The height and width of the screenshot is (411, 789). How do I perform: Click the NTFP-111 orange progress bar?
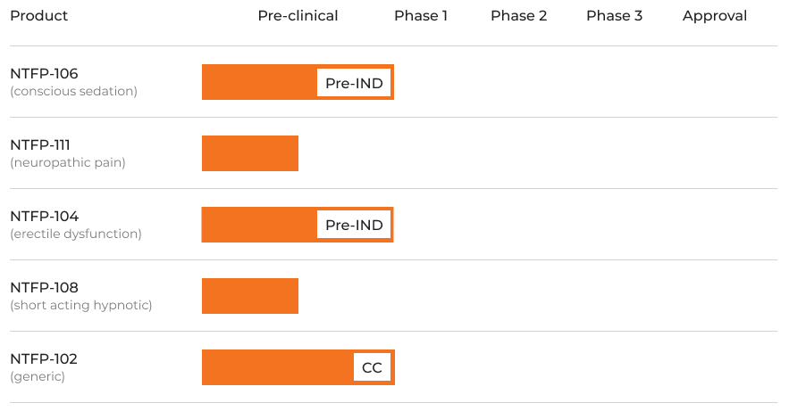pos(250,153)
